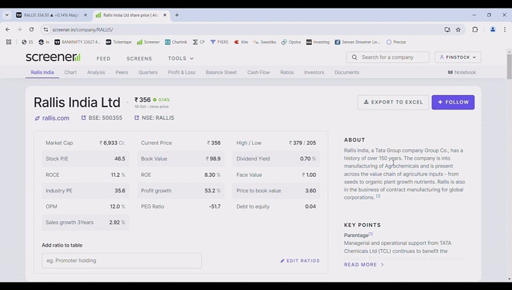Image resolution: width=512 pixels, height=290 pixels.
Task: Expand the tab search dropdown arrow
Action: (7, 15)
